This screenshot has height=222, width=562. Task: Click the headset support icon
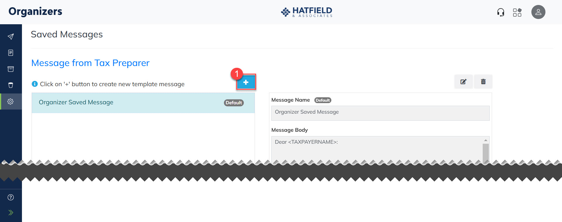tap(501, 12)
